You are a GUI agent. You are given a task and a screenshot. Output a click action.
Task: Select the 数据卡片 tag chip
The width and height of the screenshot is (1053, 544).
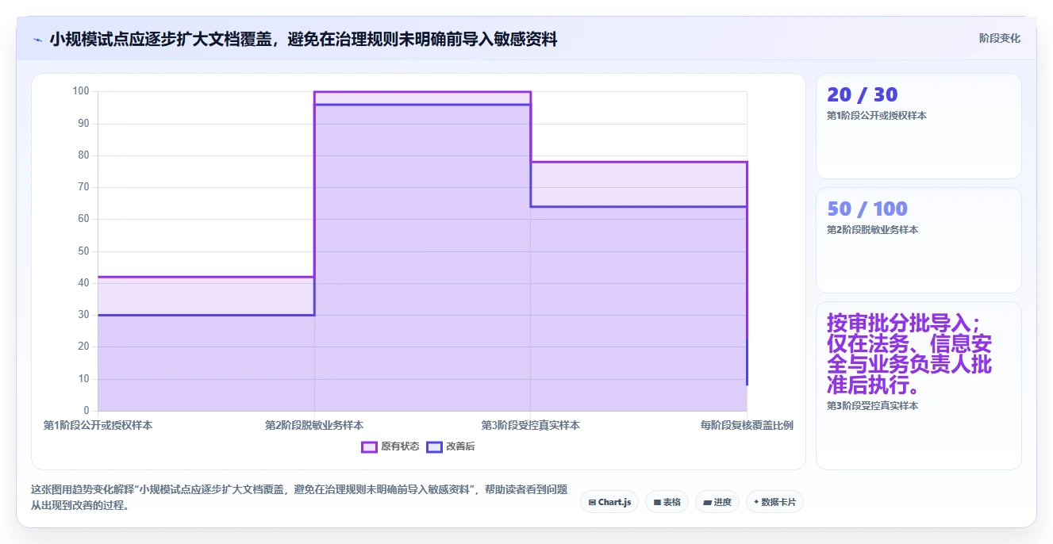pos(774,502)
